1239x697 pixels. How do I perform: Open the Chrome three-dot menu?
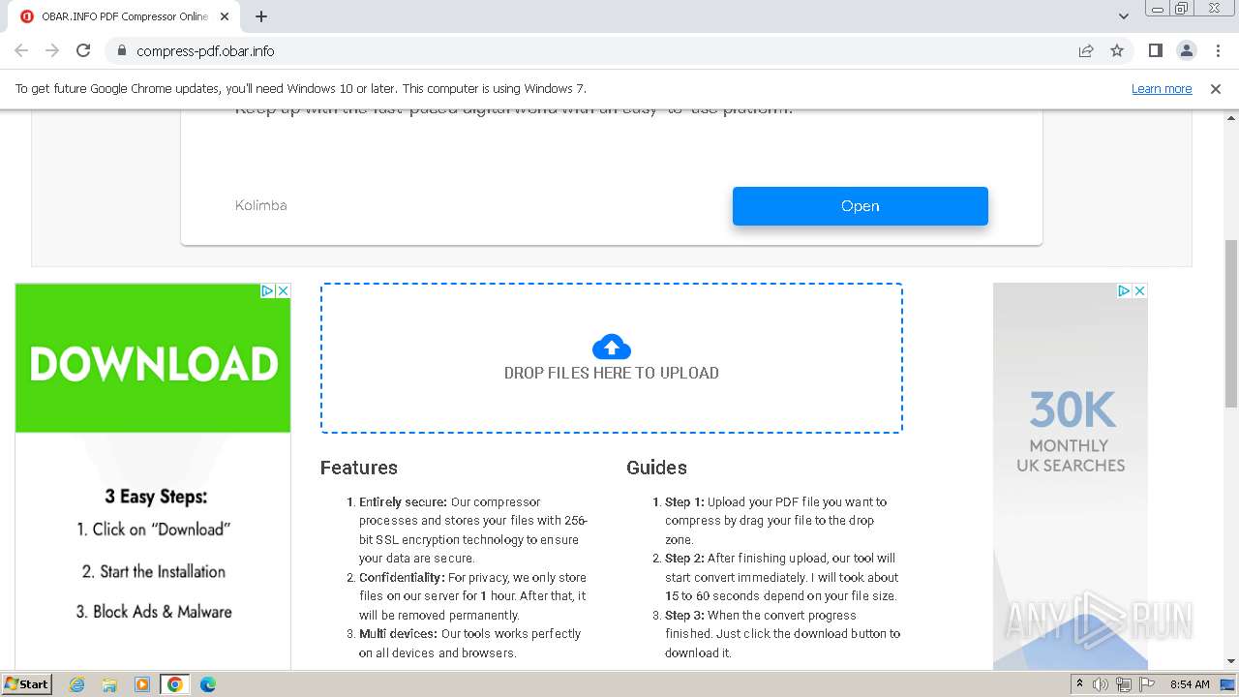(x=1217, y=50)
